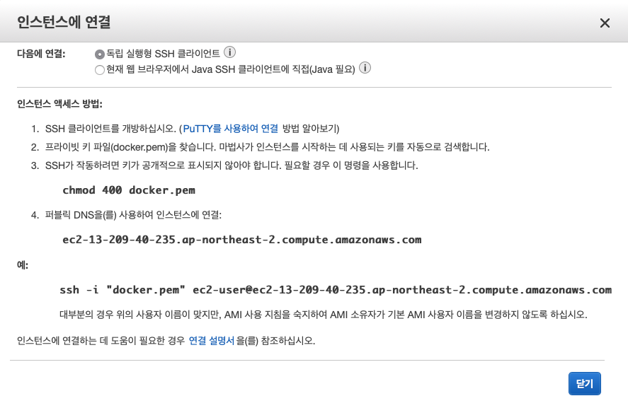Click the 예: label above the example
The width and height of the screenshot is (628, 408).
(21, 266)
